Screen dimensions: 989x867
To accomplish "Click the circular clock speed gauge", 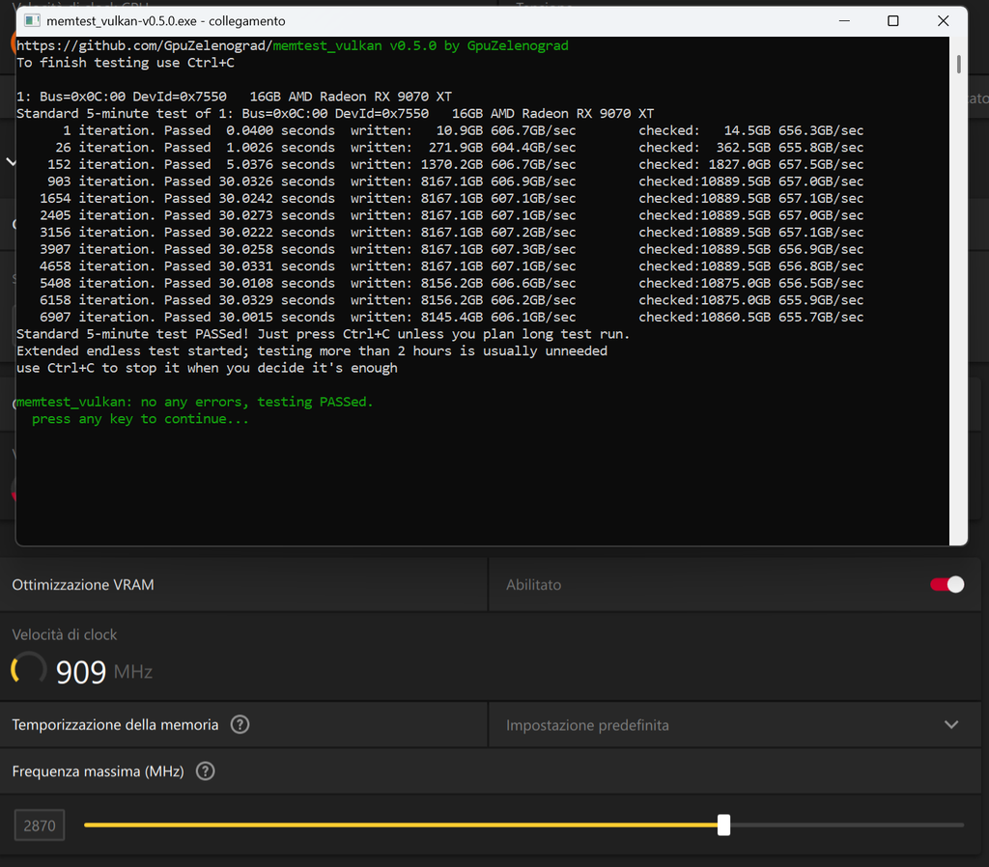I will [29, 669].
